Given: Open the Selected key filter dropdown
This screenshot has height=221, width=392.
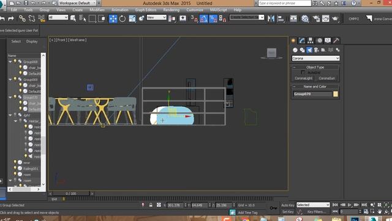Looking at the screenshot, I should click(x=313, y=204).
